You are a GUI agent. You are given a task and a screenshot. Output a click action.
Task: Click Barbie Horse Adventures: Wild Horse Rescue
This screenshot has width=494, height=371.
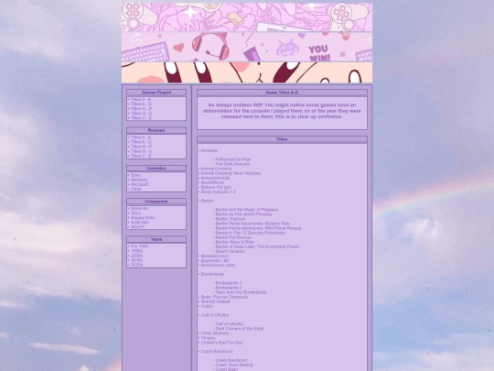coord(258,228)
